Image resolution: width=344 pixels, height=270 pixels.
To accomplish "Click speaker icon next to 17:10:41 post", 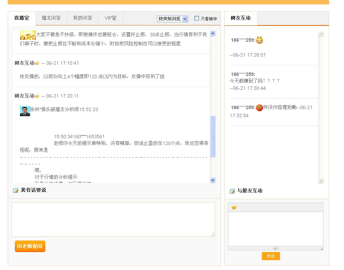I will pyautogui.click(x=37, y=63).
